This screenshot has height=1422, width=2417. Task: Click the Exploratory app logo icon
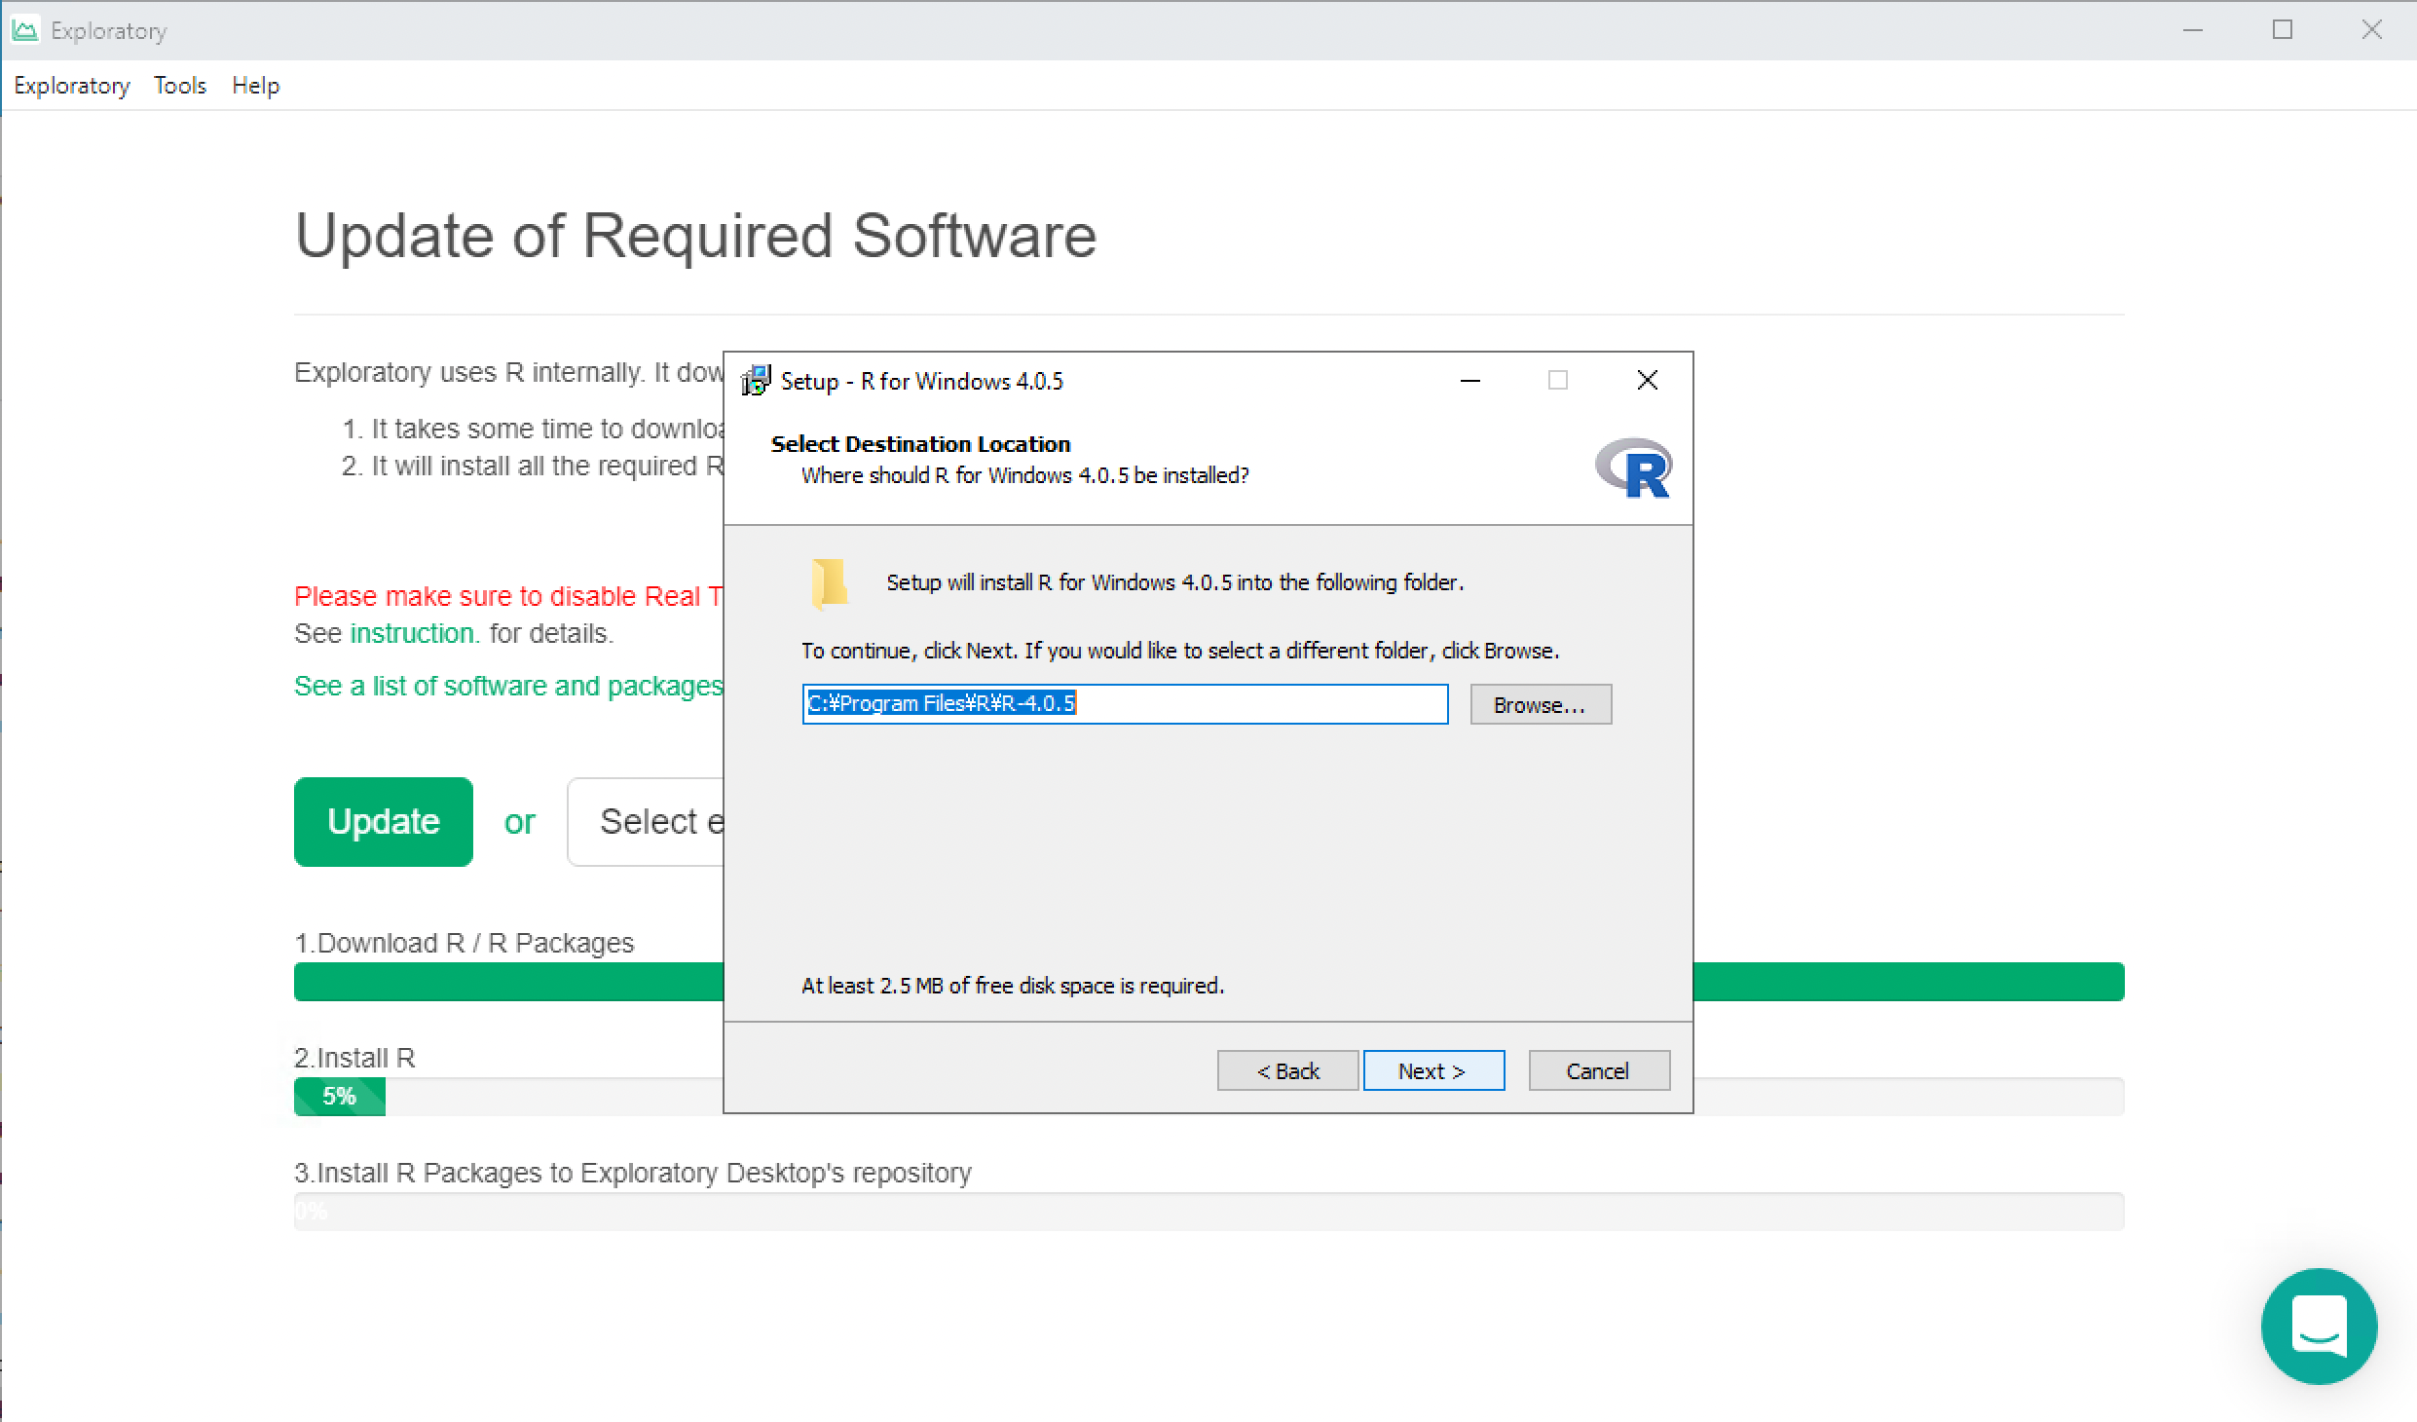[24, 30]
